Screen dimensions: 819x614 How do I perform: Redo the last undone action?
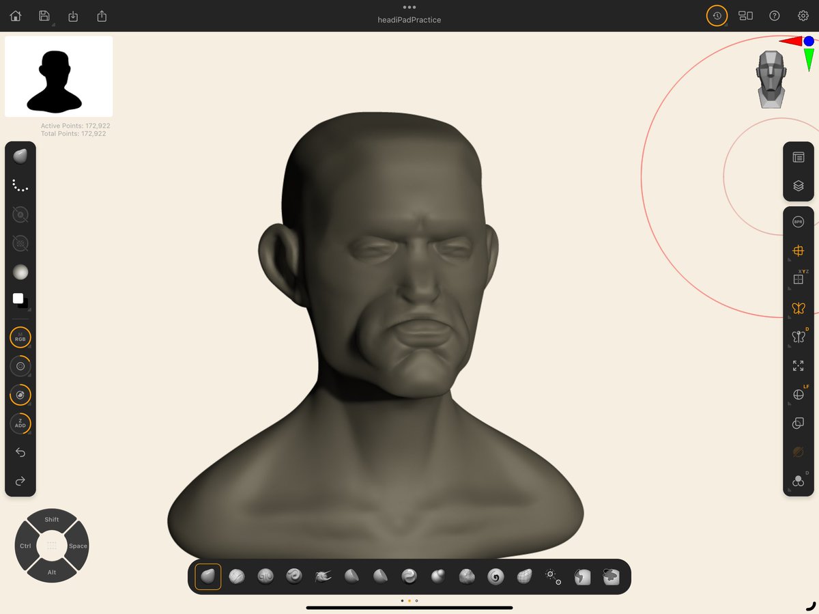pos(20,482)
